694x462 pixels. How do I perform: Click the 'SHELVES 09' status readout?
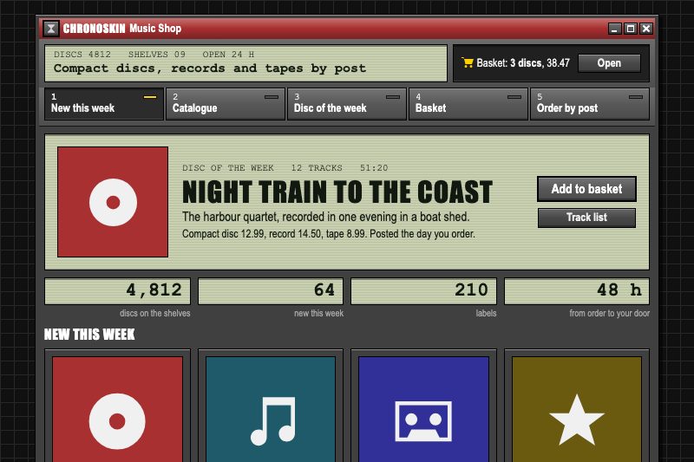click(x=157, y=55)
